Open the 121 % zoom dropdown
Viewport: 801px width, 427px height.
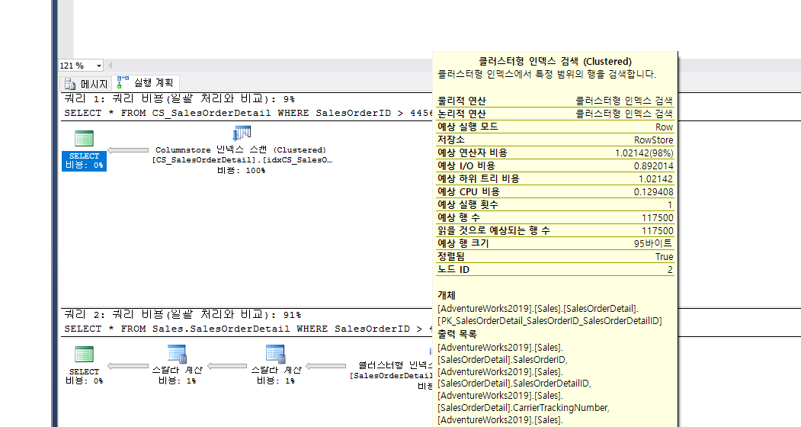click(98, 66)
